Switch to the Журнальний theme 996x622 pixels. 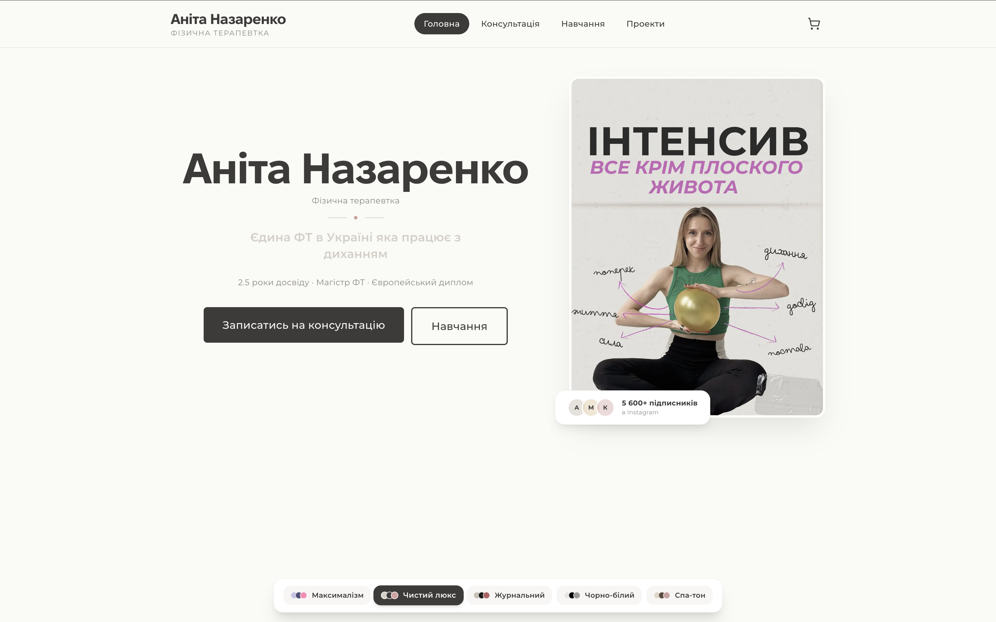point(509,595)
